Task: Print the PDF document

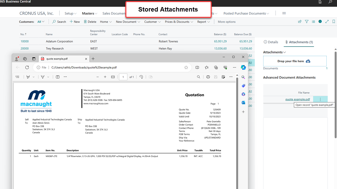Action: point(208,77)
